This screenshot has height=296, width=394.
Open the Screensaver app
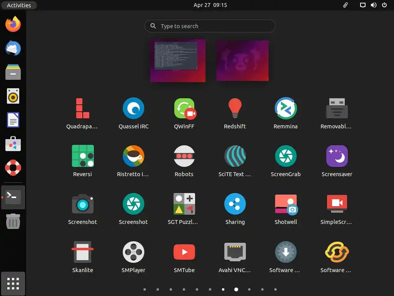pyautogui.click(x=337, y=161)
